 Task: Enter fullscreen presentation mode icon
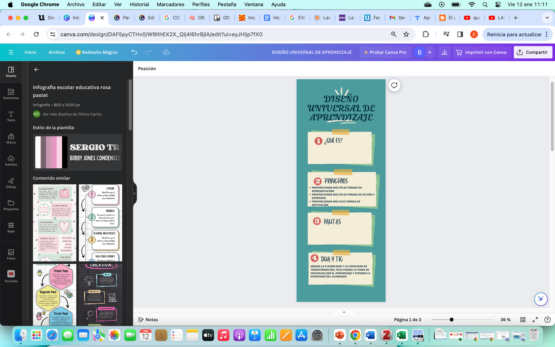535,320
